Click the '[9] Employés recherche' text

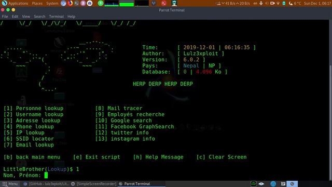pyautogui.click(x=130, y=114)
